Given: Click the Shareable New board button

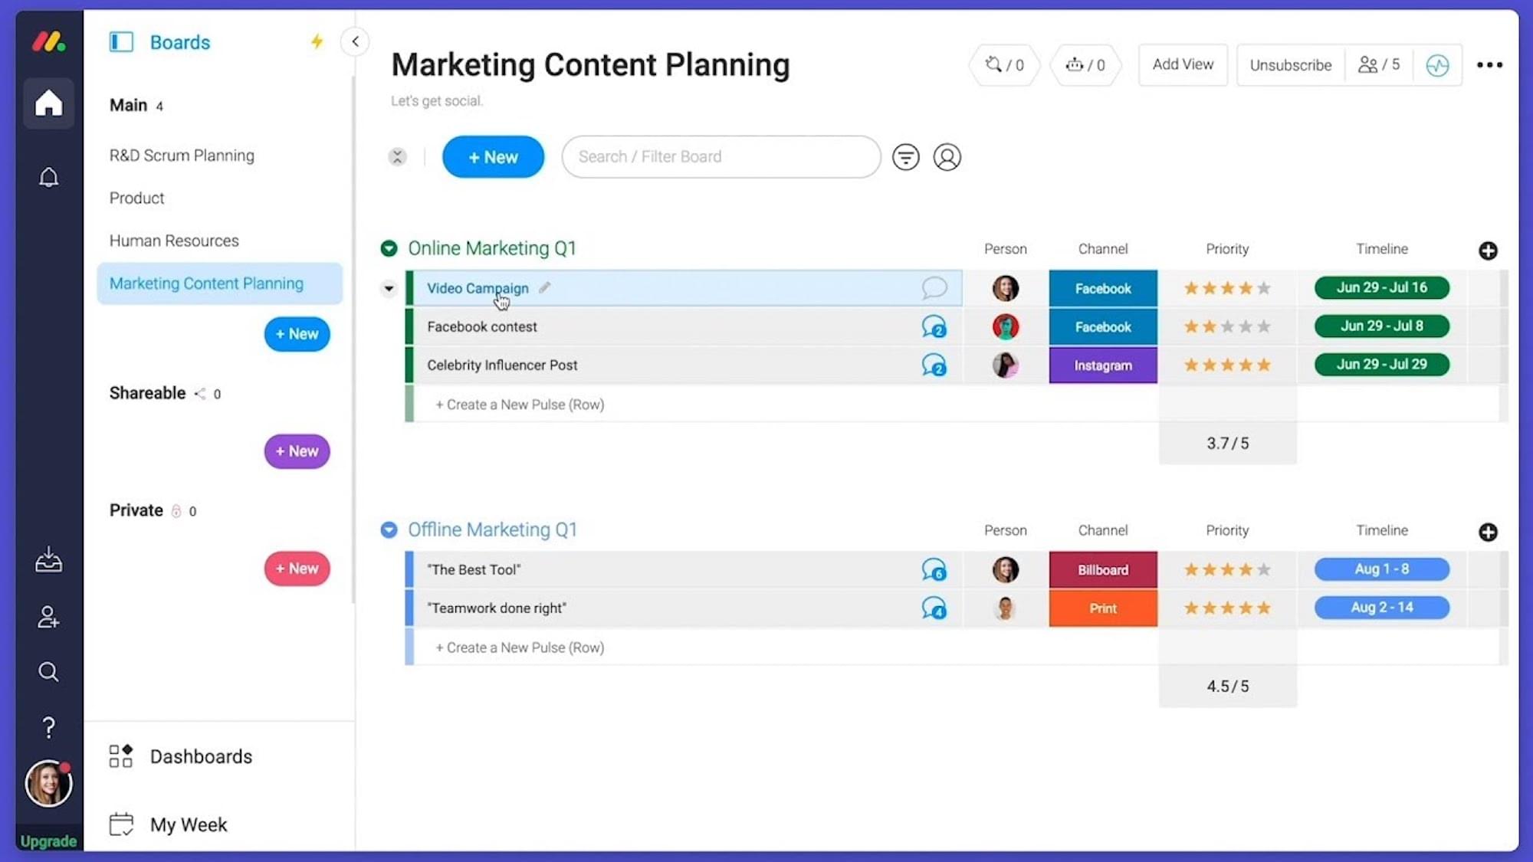Looking at the screenshot, I should [297, 451].
